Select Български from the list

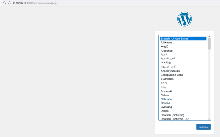pos(183,79)
